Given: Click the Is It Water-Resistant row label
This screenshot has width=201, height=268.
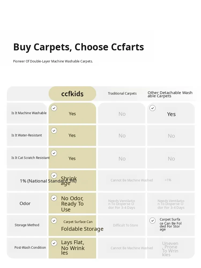Looking at the screenshot, I should [27, 135].
